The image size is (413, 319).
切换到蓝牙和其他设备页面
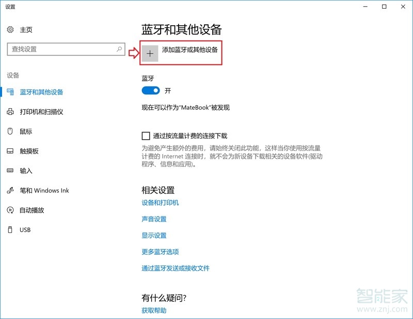41,92
